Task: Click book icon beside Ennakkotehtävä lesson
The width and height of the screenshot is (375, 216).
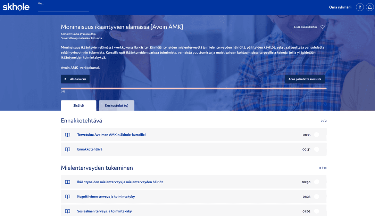Action: click(x=68, y=150)
